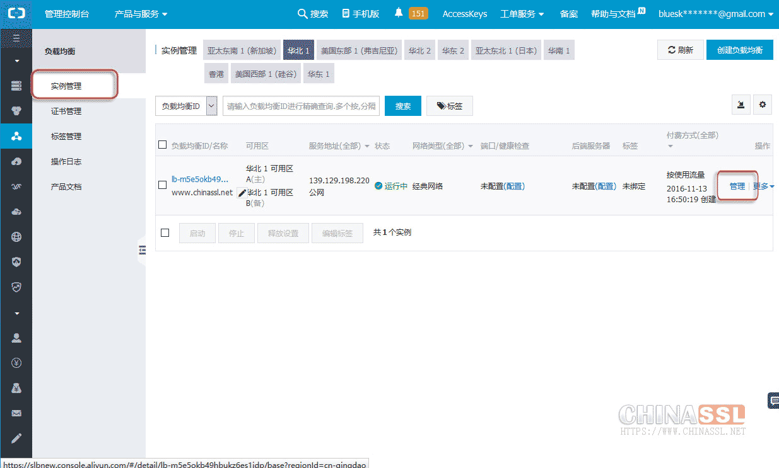Viewport: 779px width, 468px height.
Task: Open the load balancer icon in left sidebar
Action: 16,136
